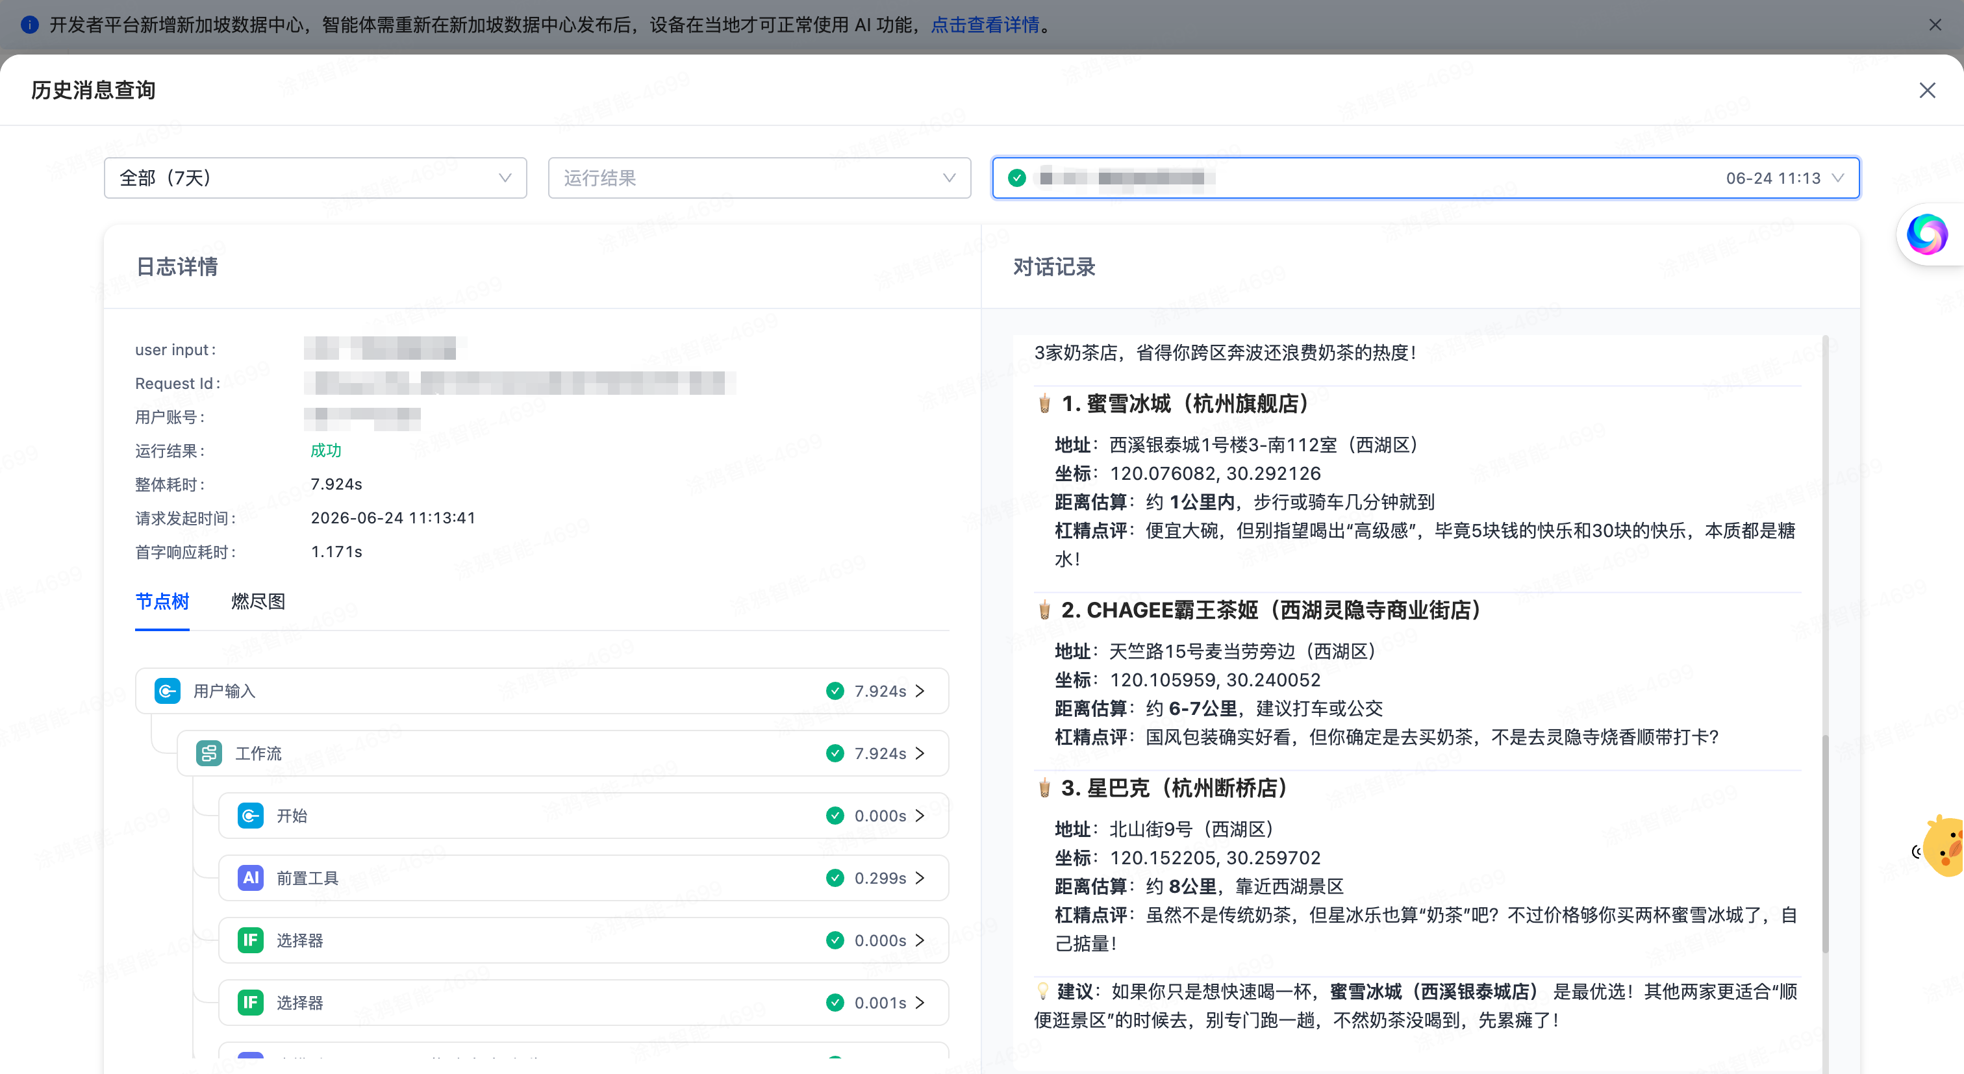Select the 工作流 tree node label
Viewport: 1964px width, 1074px height.
[258, 753]
